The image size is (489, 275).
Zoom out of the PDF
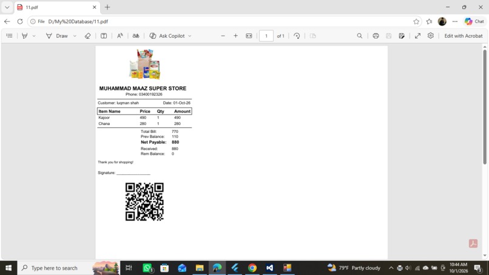click(x=223, y=36)
